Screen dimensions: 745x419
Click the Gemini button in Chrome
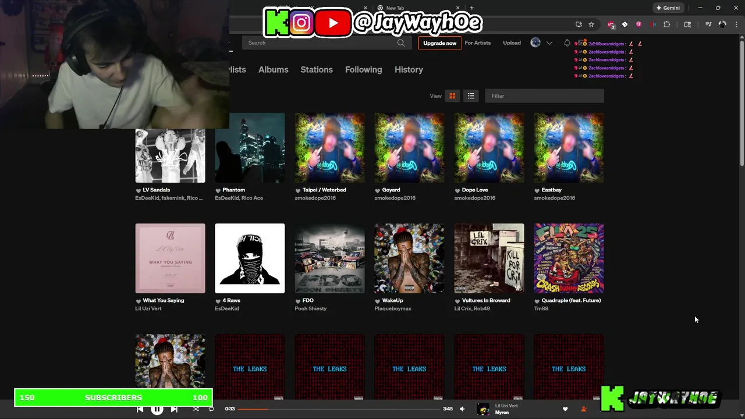(668, 8)
